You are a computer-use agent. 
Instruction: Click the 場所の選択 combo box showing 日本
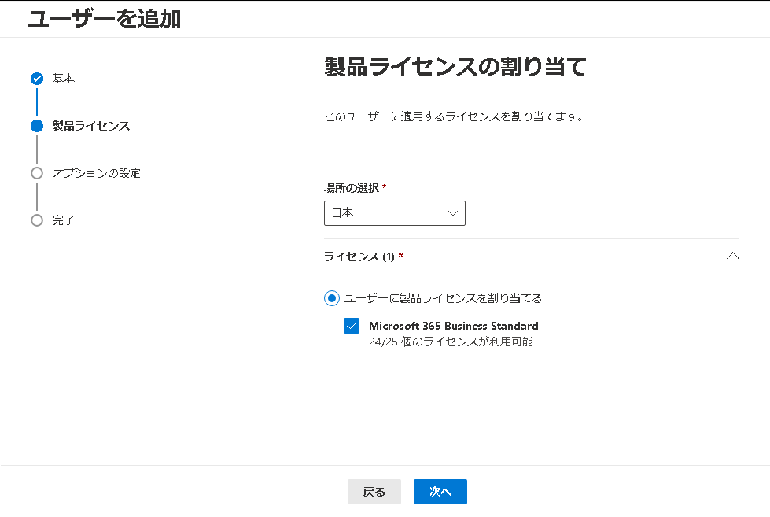[x=395, y=213]
